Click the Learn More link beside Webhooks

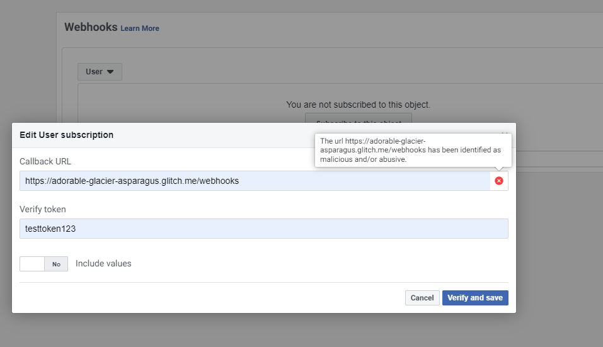140,28
